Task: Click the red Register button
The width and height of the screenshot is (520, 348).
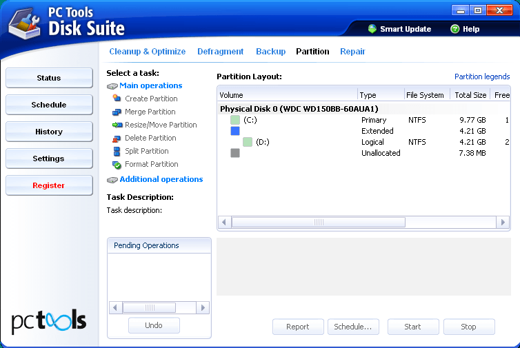Action: point(49,185)
